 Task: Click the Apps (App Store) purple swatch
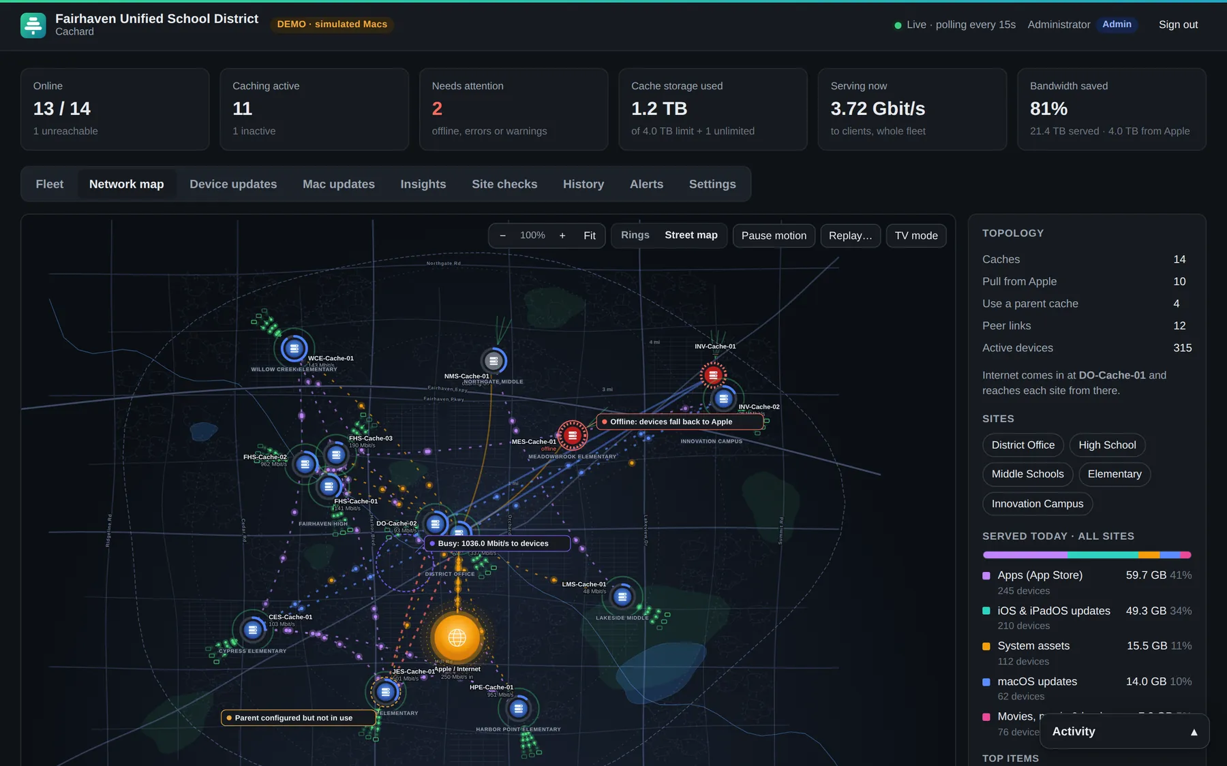[x=986, y=576]
